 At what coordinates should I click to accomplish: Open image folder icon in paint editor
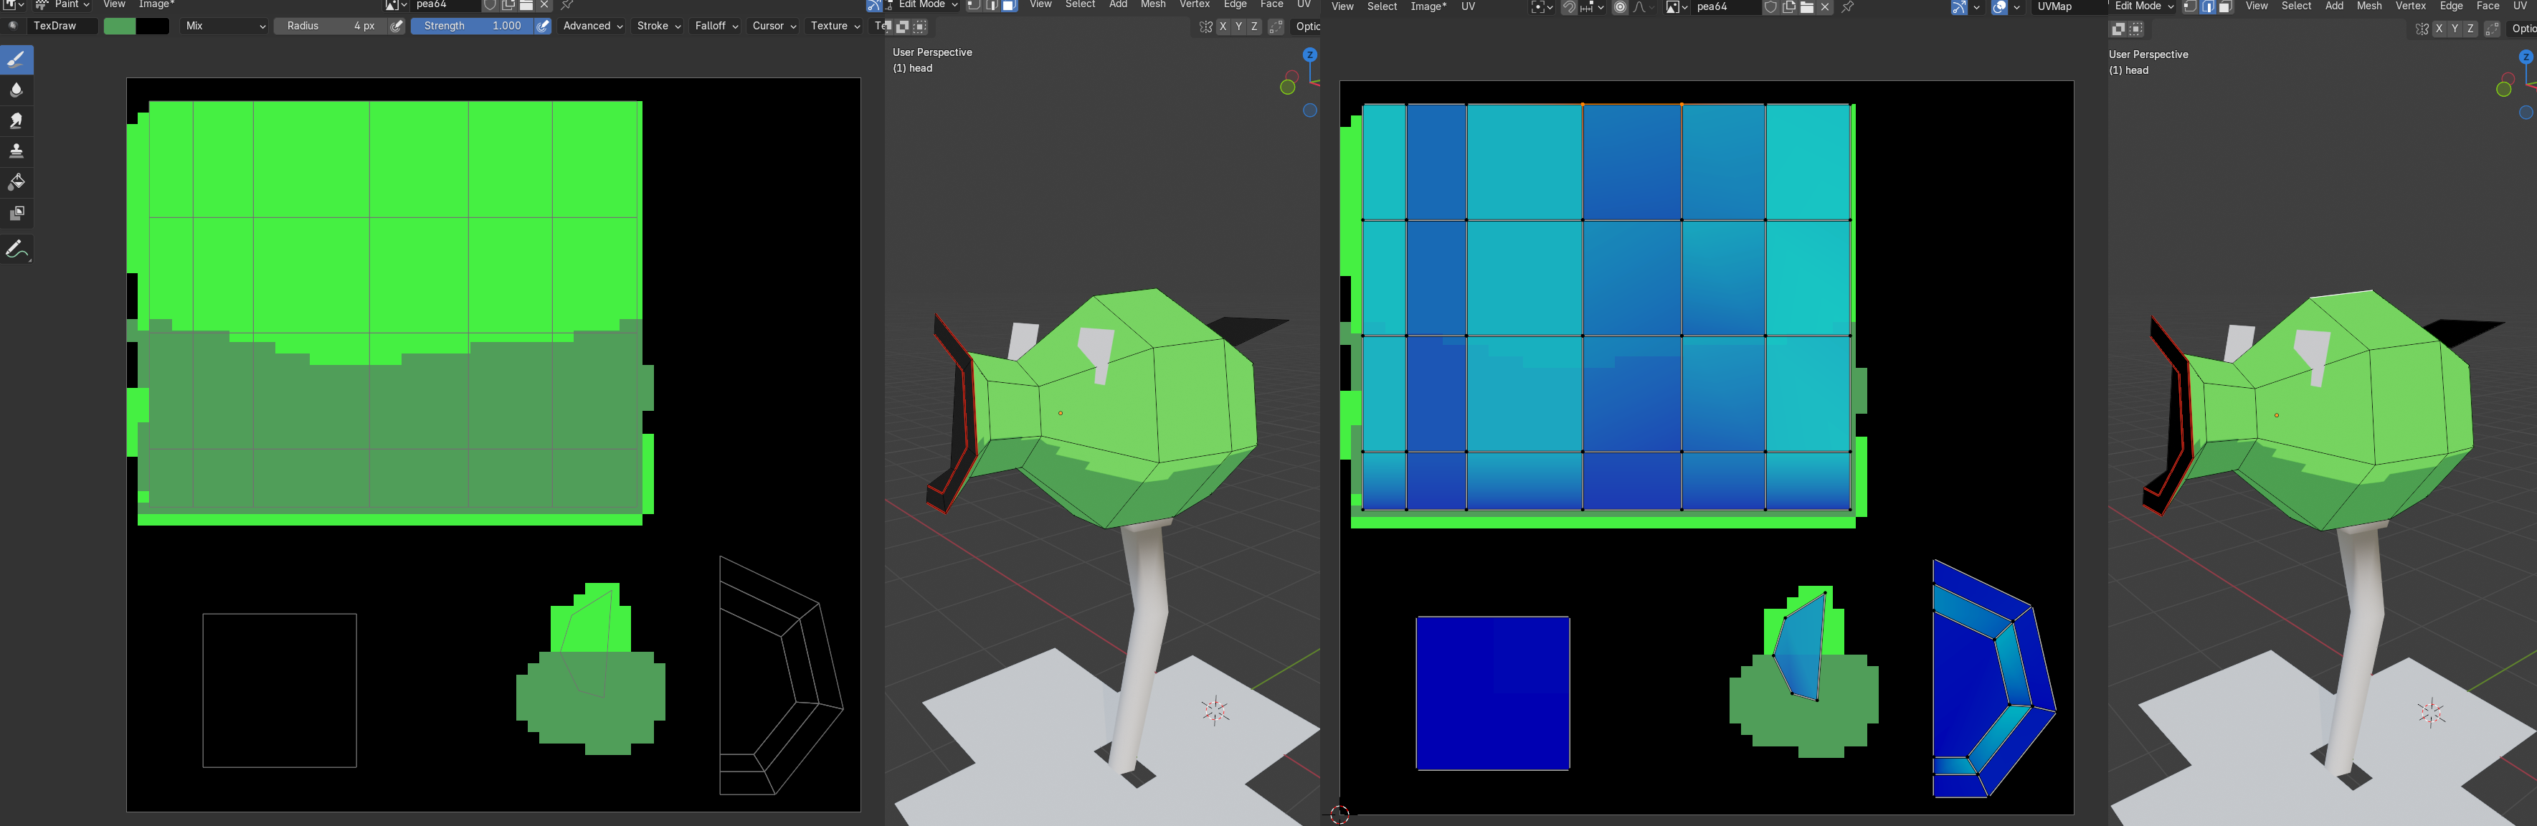point(526,5)
